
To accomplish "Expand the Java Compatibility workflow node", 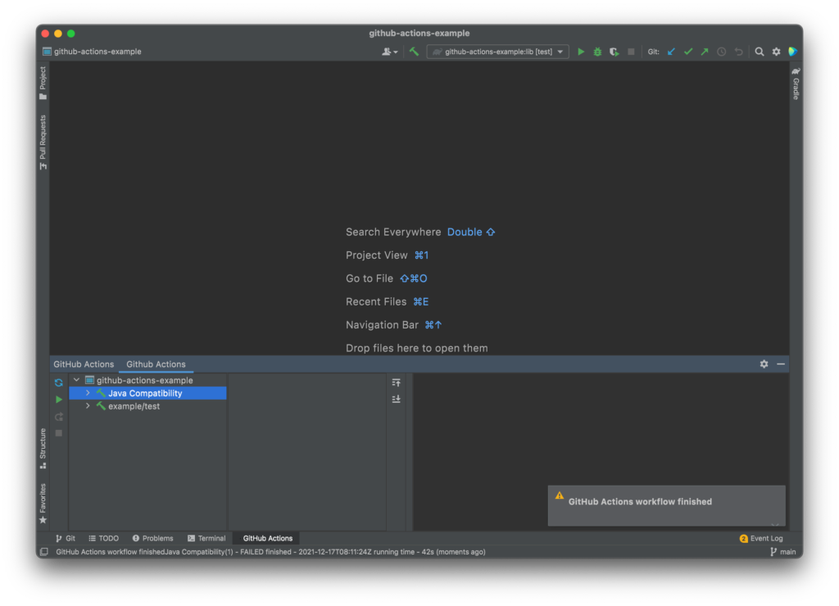I will point(88,393).
